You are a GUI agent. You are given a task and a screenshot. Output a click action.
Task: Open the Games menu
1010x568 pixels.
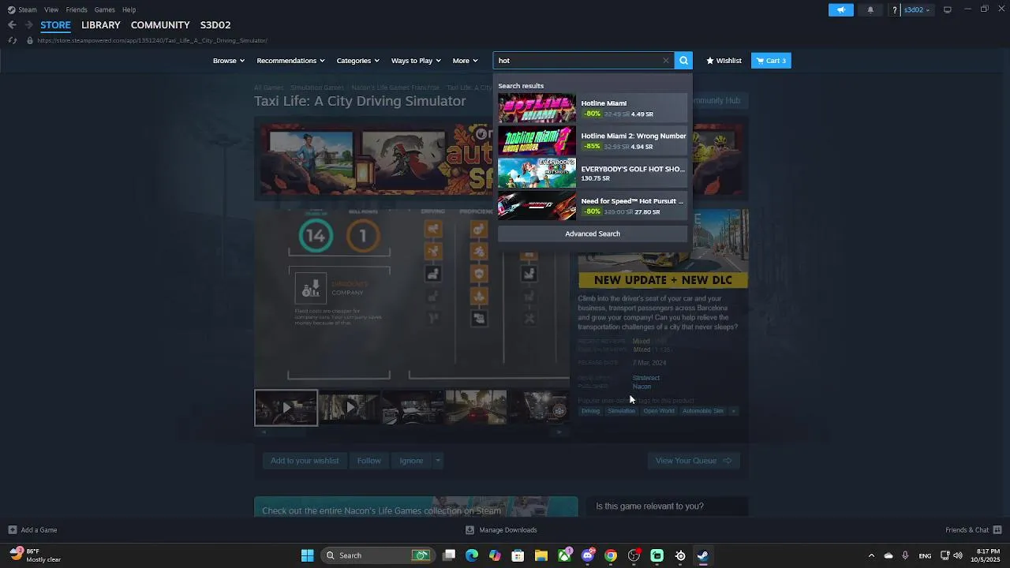coord(104,9)
